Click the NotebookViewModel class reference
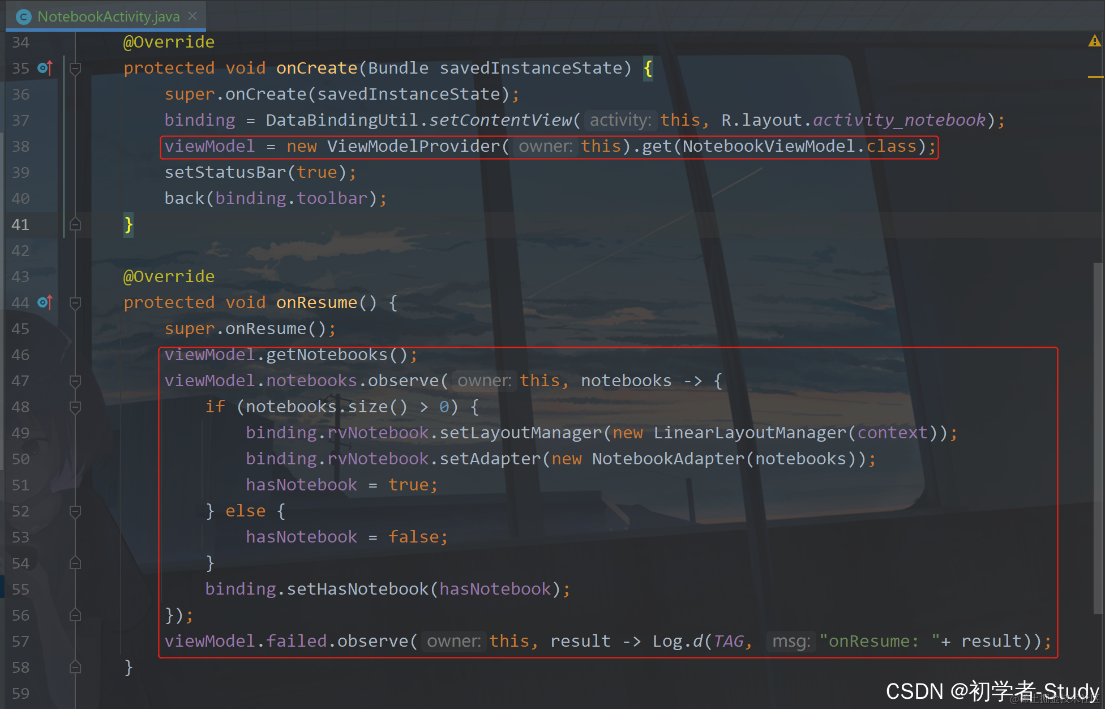The height and width of the screenshot is (709, 1105). tap(768, 147)
